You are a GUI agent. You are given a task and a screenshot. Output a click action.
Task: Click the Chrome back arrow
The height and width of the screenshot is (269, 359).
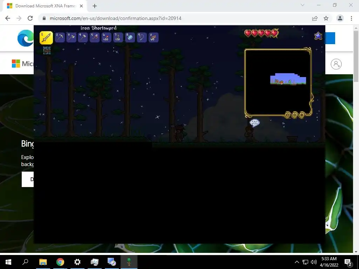(8, 18)
